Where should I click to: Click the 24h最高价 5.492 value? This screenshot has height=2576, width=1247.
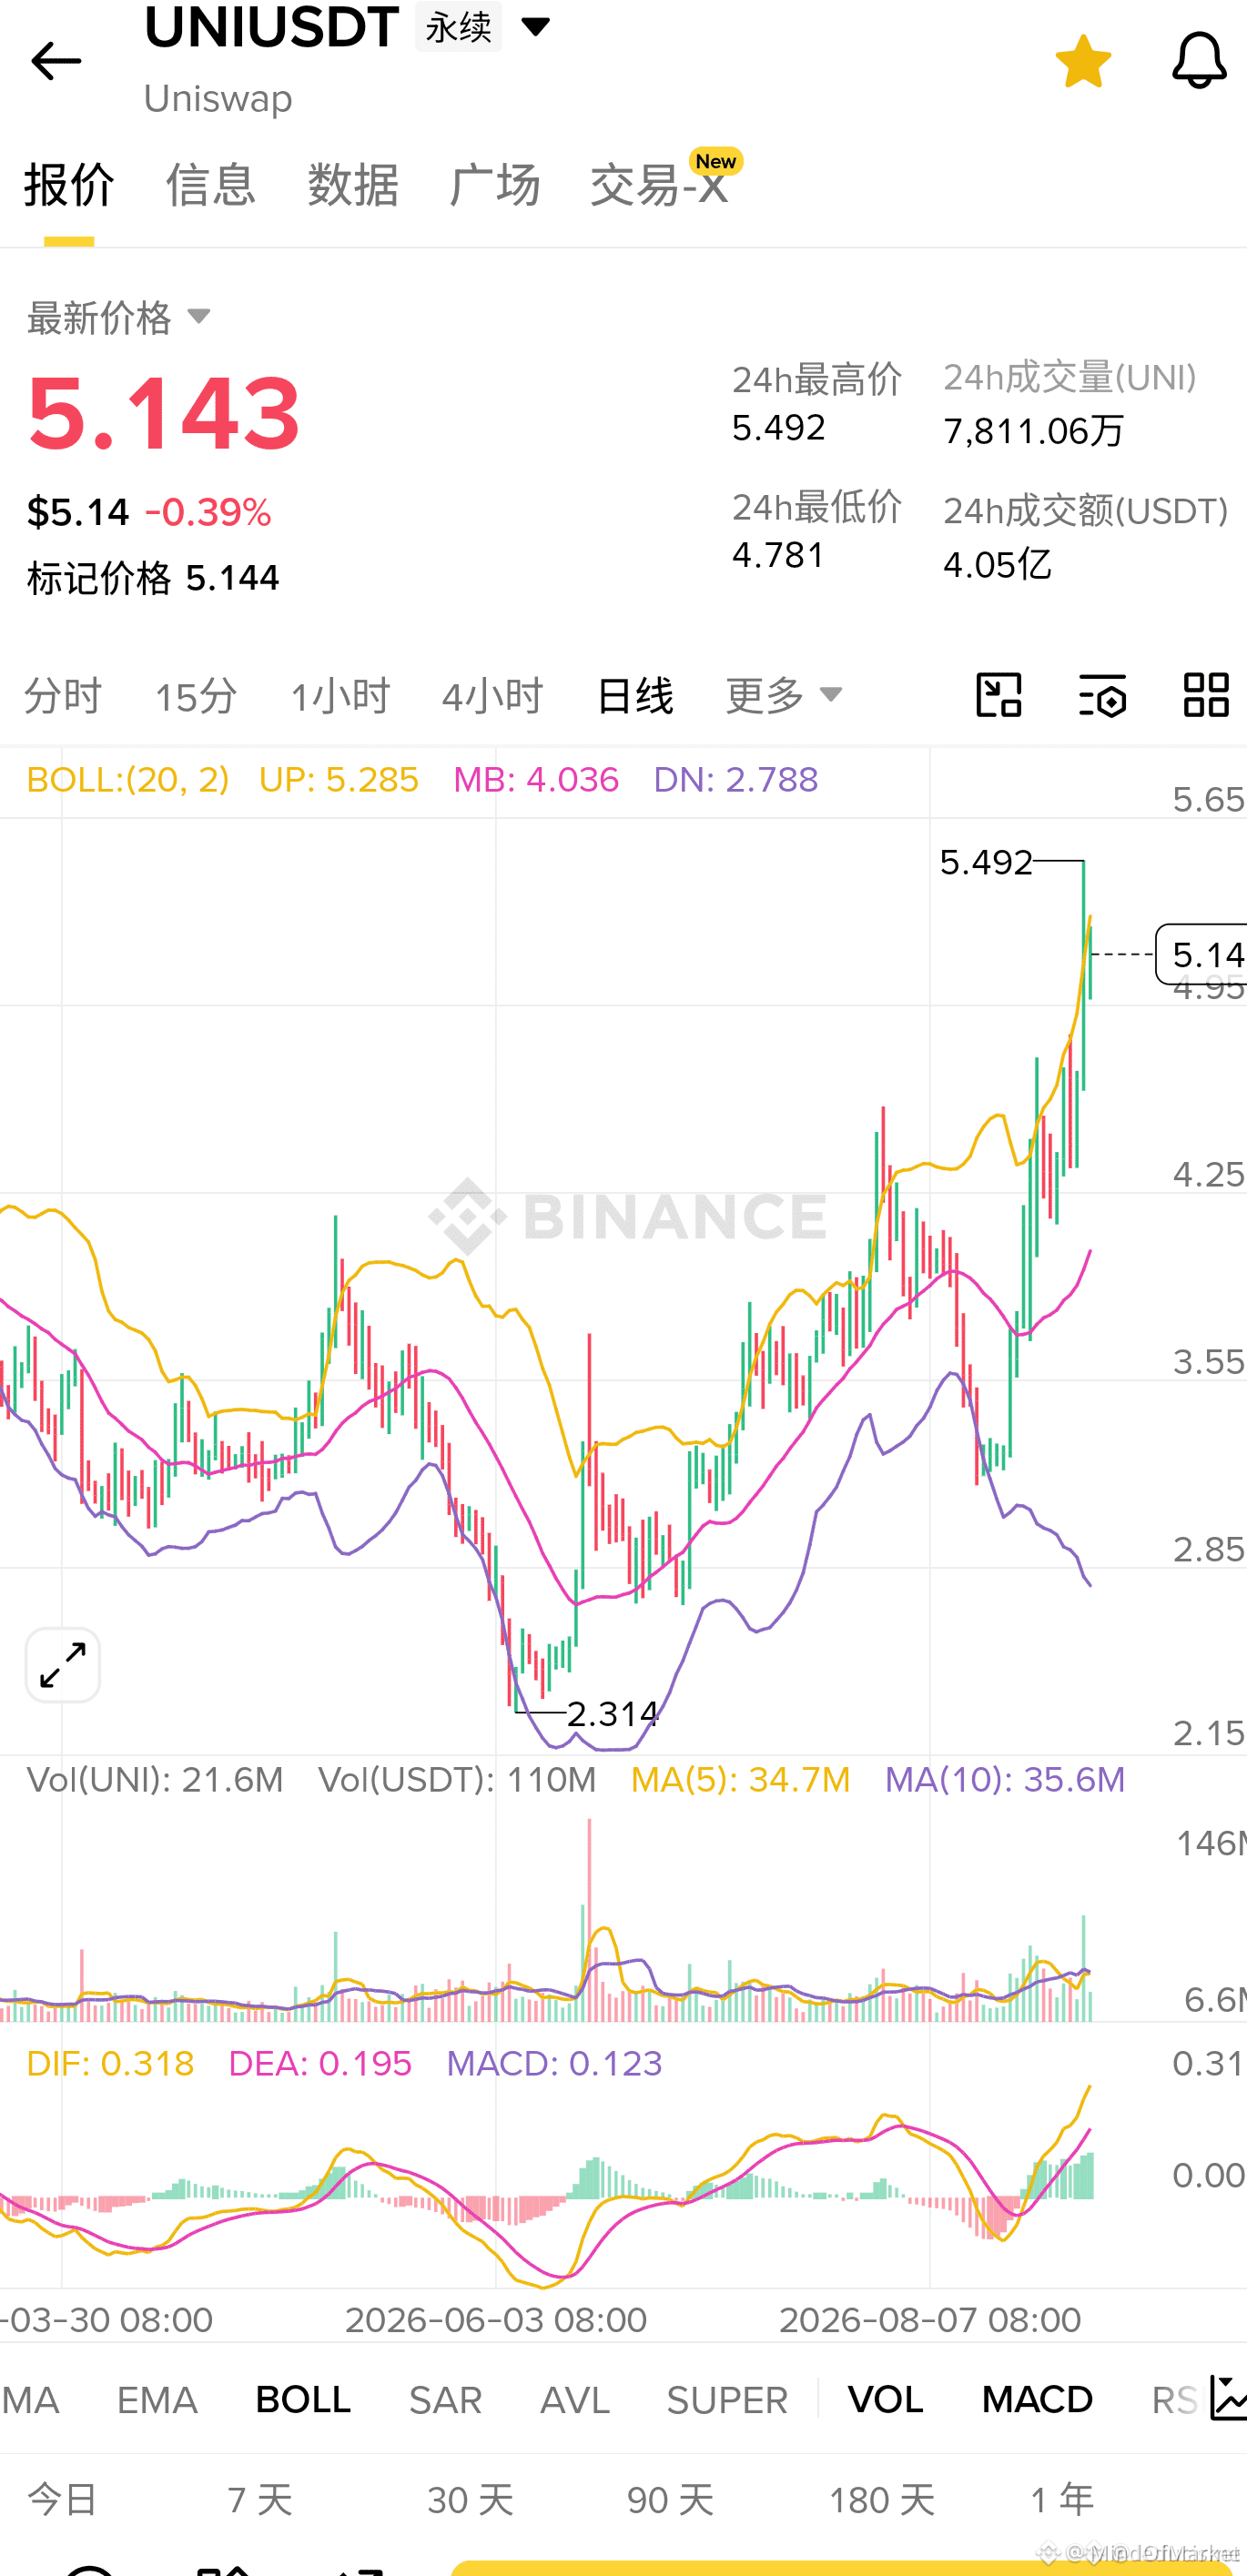click(x=779, y=428)
